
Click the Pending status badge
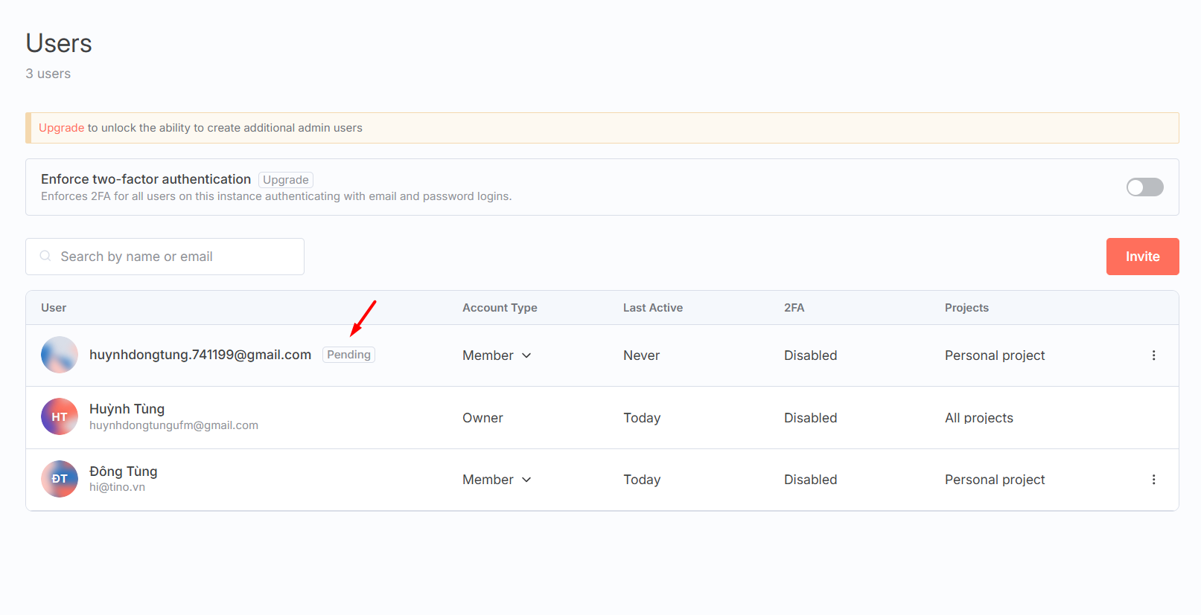pyautogui.click(x=348, y=355)
